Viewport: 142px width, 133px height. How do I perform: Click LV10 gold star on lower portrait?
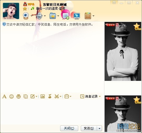coord(137,100)
